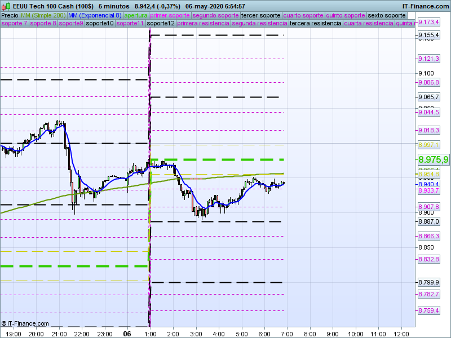451x338 pixels.
Task: Click the apertura indicator label
Action: coord(136,15)
